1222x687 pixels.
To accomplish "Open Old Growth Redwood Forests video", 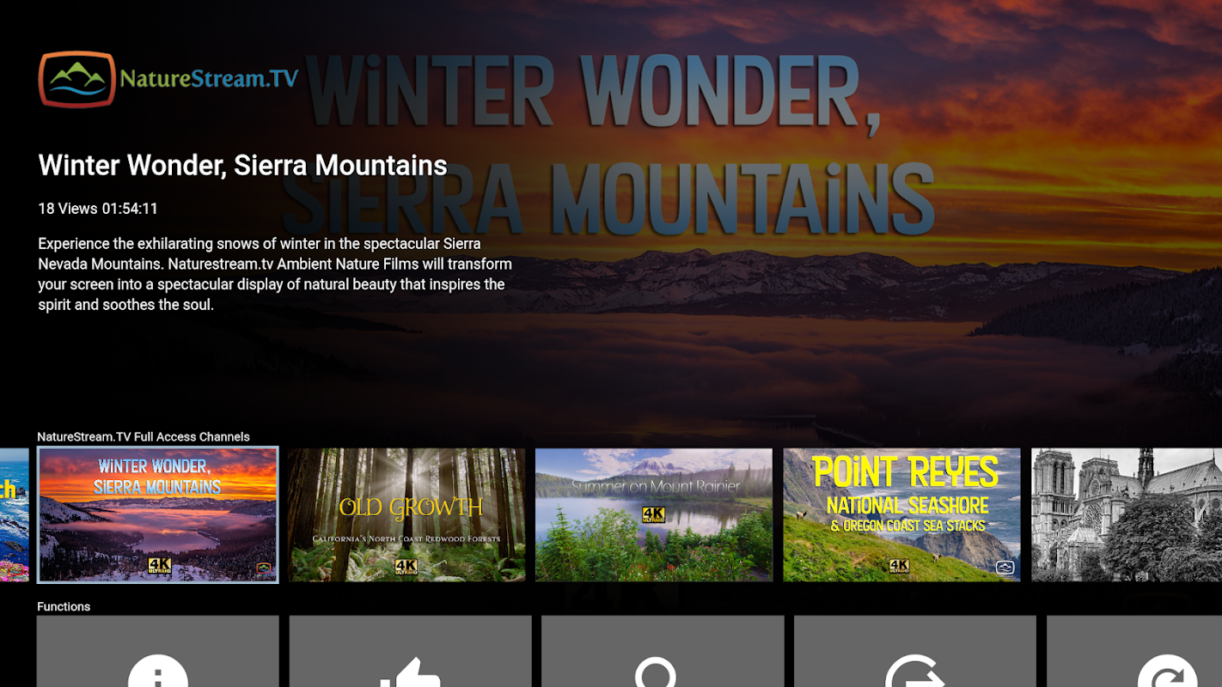I will (x=406, y=515).
